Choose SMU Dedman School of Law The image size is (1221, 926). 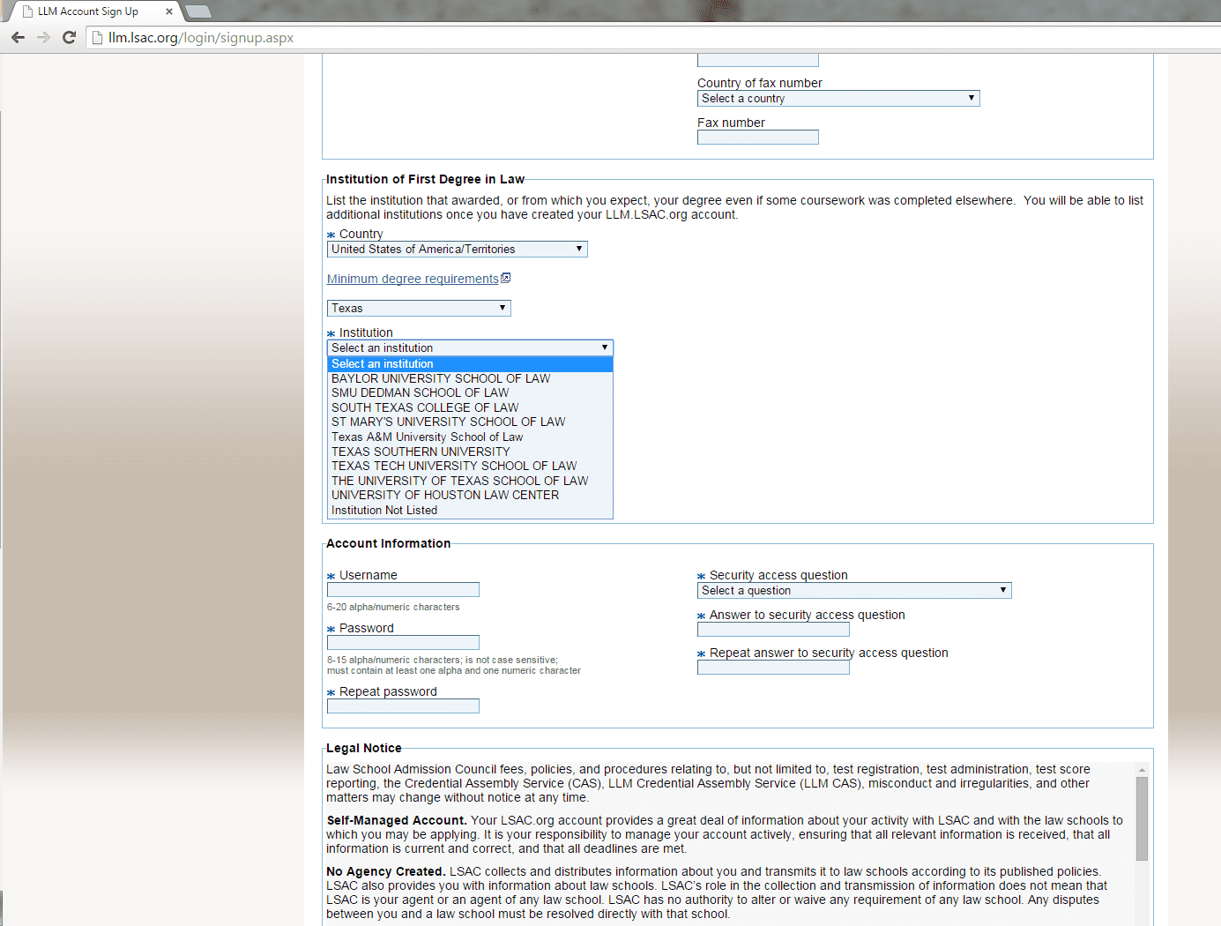[x=470, y=392]
